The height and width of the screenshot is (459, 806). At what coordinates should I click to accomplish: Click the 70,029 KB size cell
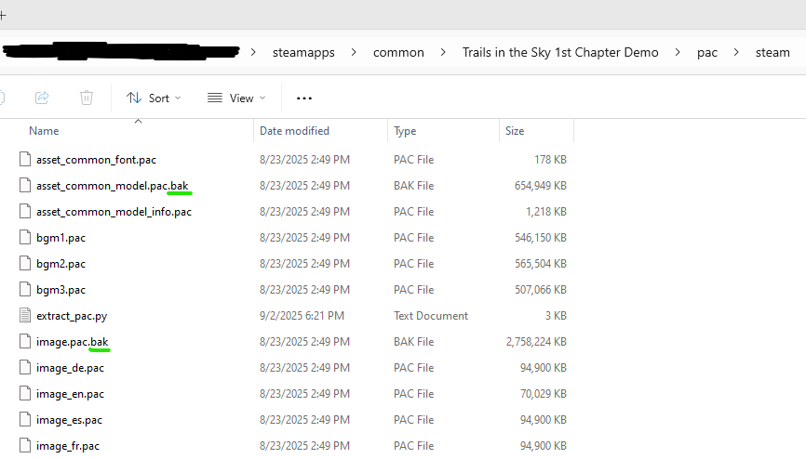click(544, 394)
